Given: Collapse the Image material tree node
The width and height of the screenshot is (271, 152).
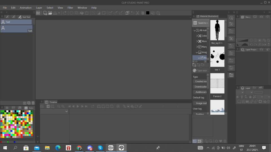Looking at the screenshot, I should click(197, 52).
